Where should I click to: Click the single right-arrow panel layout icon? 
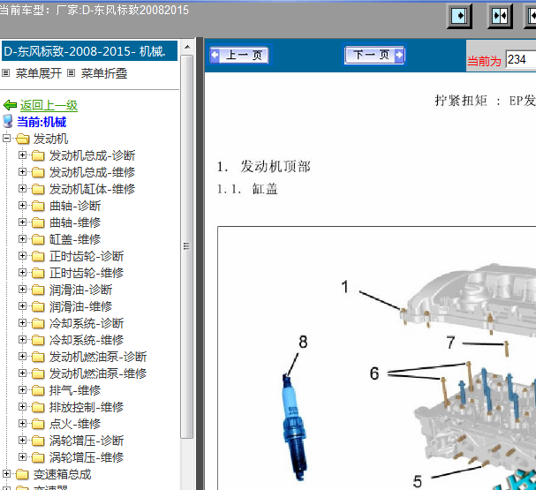pyautogui.click(x=459, y=16)
